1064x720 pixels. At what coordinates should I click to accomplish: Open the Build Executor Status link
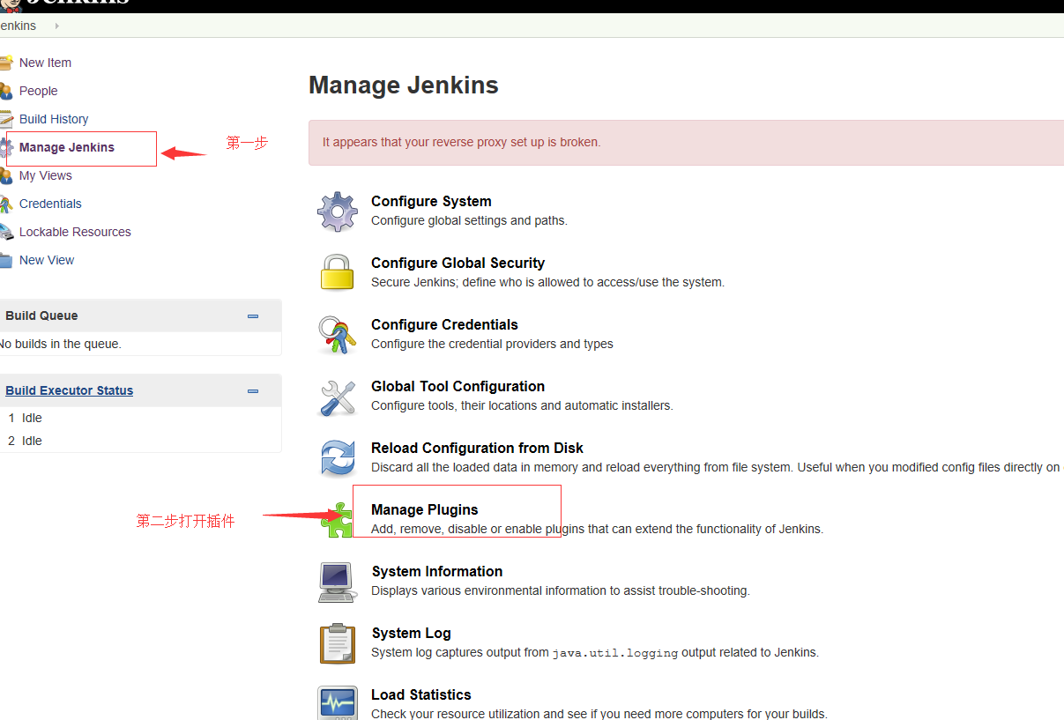tap(69, 390)
